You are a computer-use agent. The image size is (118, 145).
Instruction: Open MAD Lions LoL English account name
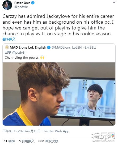click(28, 48)
